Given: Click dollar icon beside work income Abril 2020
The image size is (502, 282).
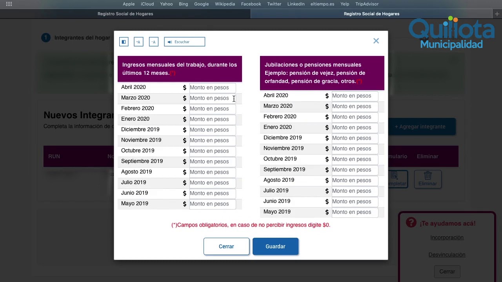Looking at the screenshot, I should click(x=184, y=87).
